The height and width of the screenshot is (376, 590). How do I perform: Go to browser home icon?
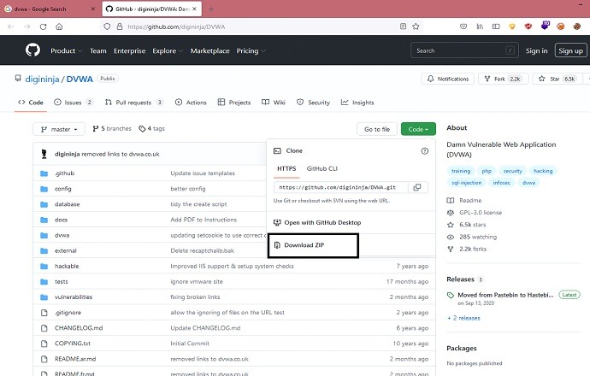click(59, 26)
